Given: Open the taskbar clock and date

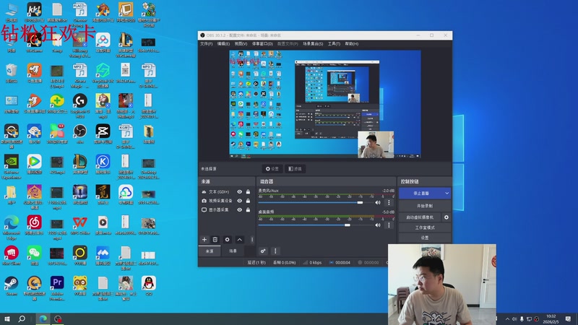Looking at the screenshot, I should click(551, 319).
